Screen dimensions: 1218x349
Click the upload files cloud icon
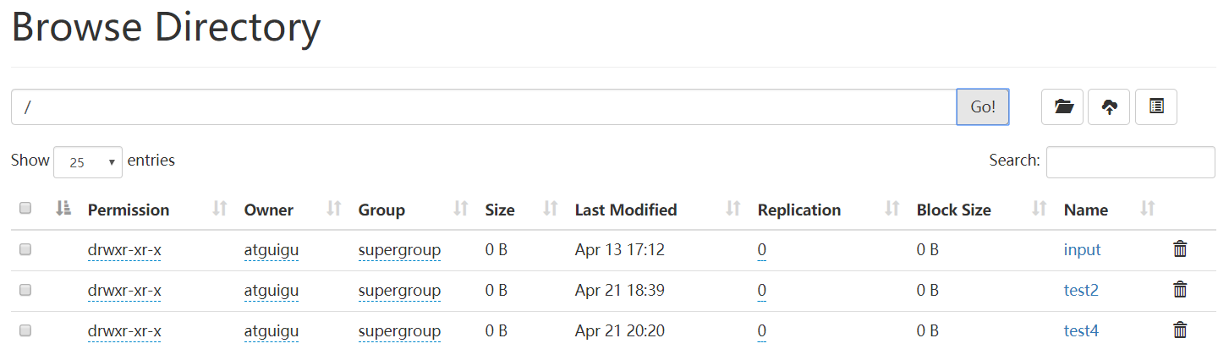click(1109, 107)
